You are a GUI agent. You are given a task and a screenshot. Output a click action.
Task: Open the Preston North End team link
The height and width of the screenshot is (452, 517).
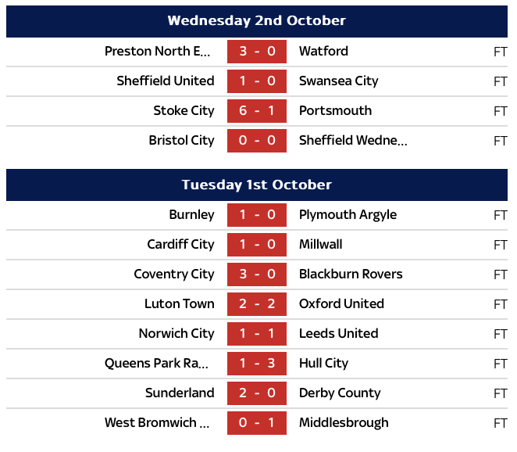click(x=158, y=52)
